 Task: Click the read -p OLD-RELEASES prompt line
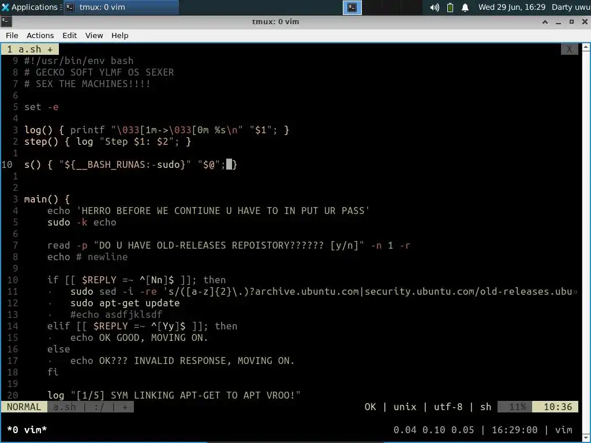[229, 245]
